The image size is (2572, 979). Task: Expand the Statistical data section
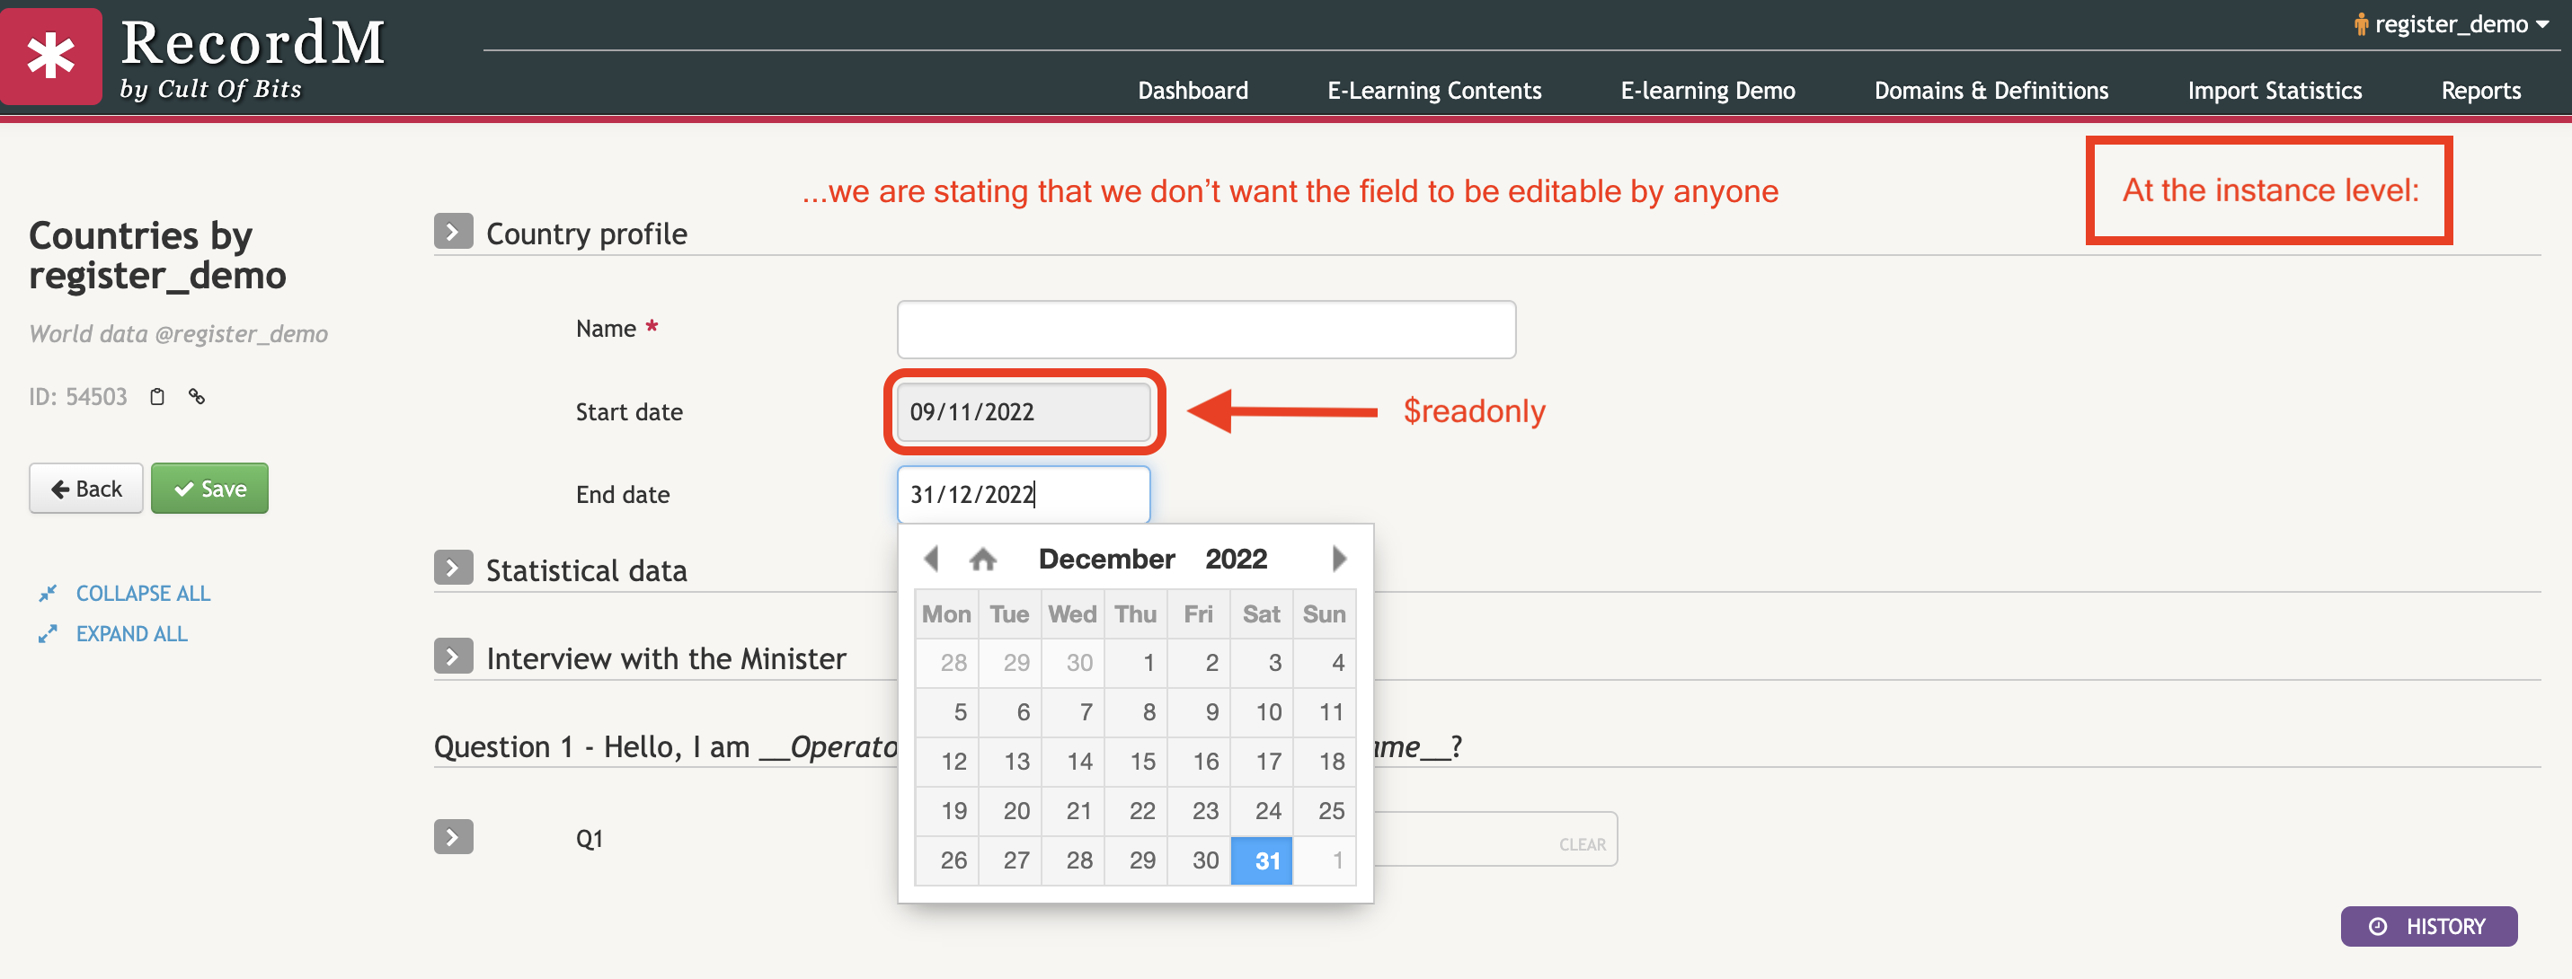[455, 568]
